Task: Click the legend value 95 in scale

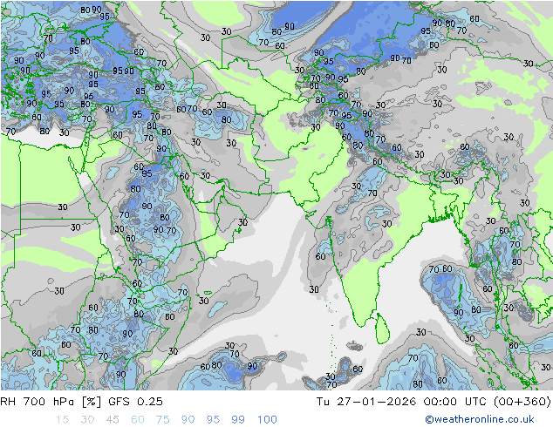Action: [x=213, y=420]
